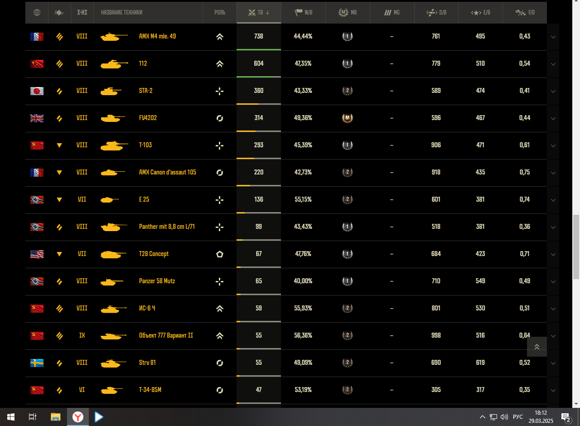The image size is (580, 426).
Task: Open the Windows Start menu
Action: [x=11, y=417]
